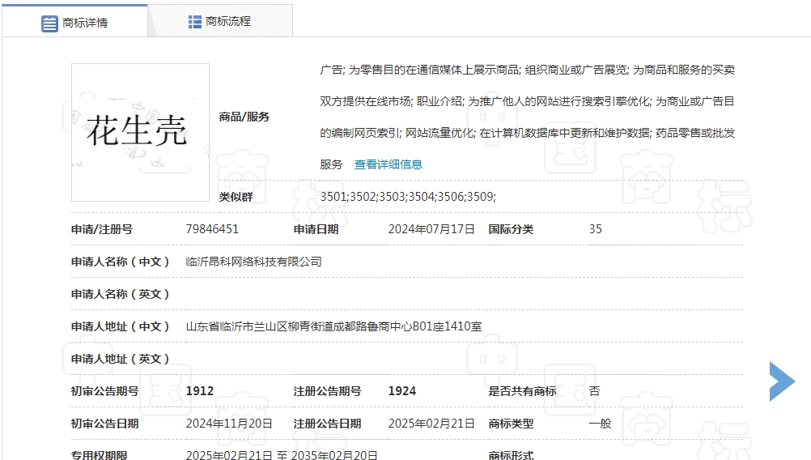Click the 是否共有商标 value 否
This screenshot has width=811, height=460.
coord(594,391)
